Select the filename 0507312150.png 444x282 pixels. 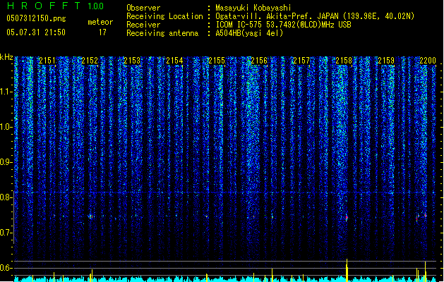(36, 18)
